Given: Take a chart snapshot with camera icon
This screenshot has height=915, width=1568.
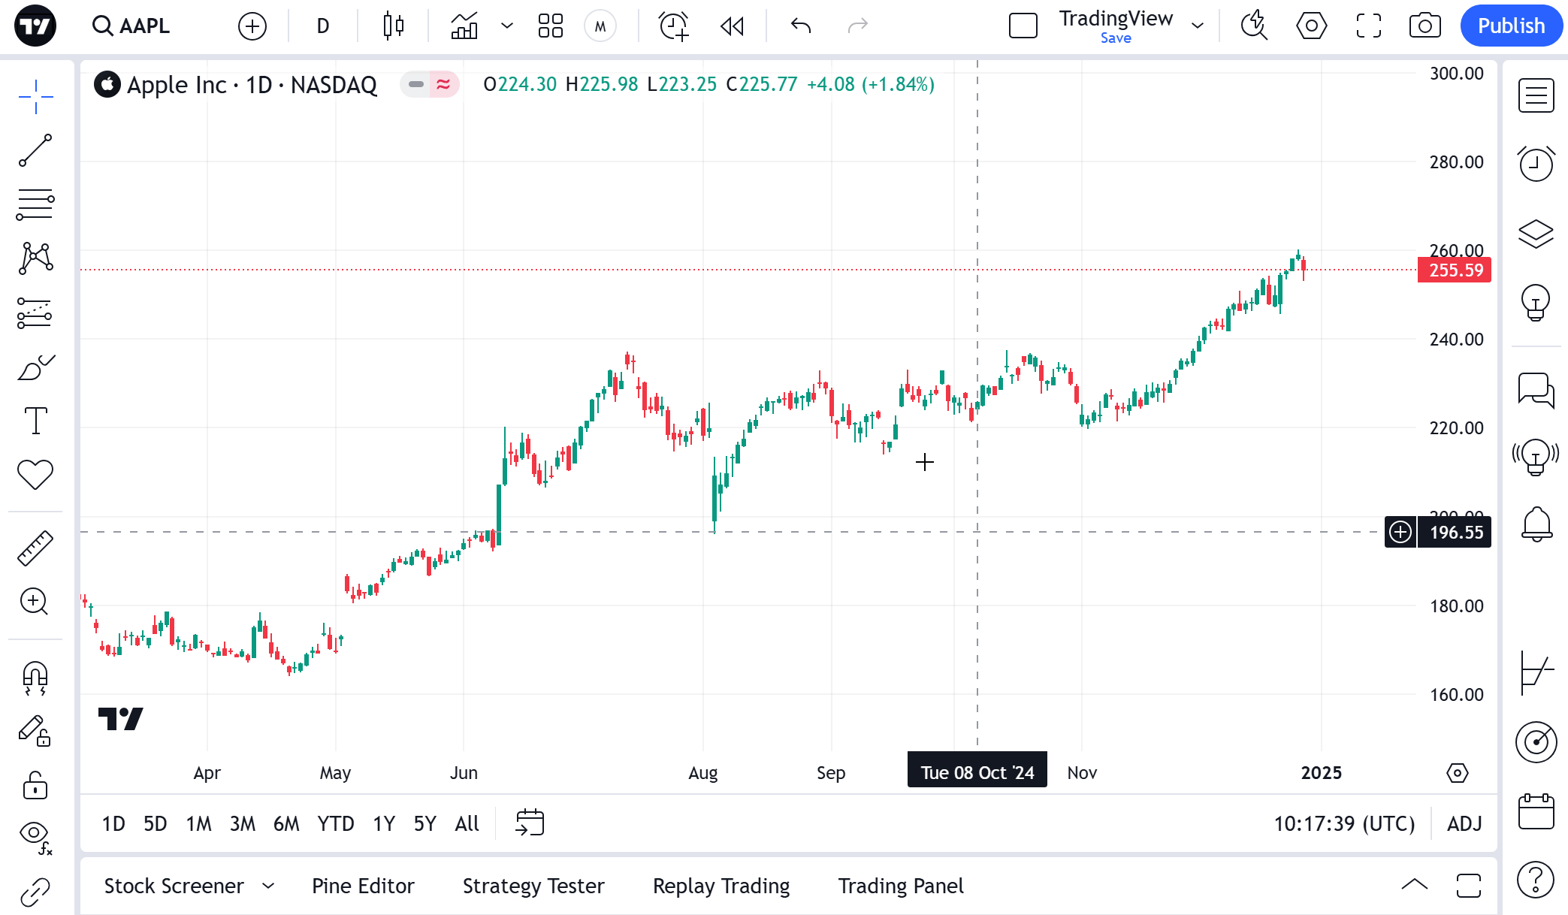Looking at the screenshot, I should [1424, 26].
